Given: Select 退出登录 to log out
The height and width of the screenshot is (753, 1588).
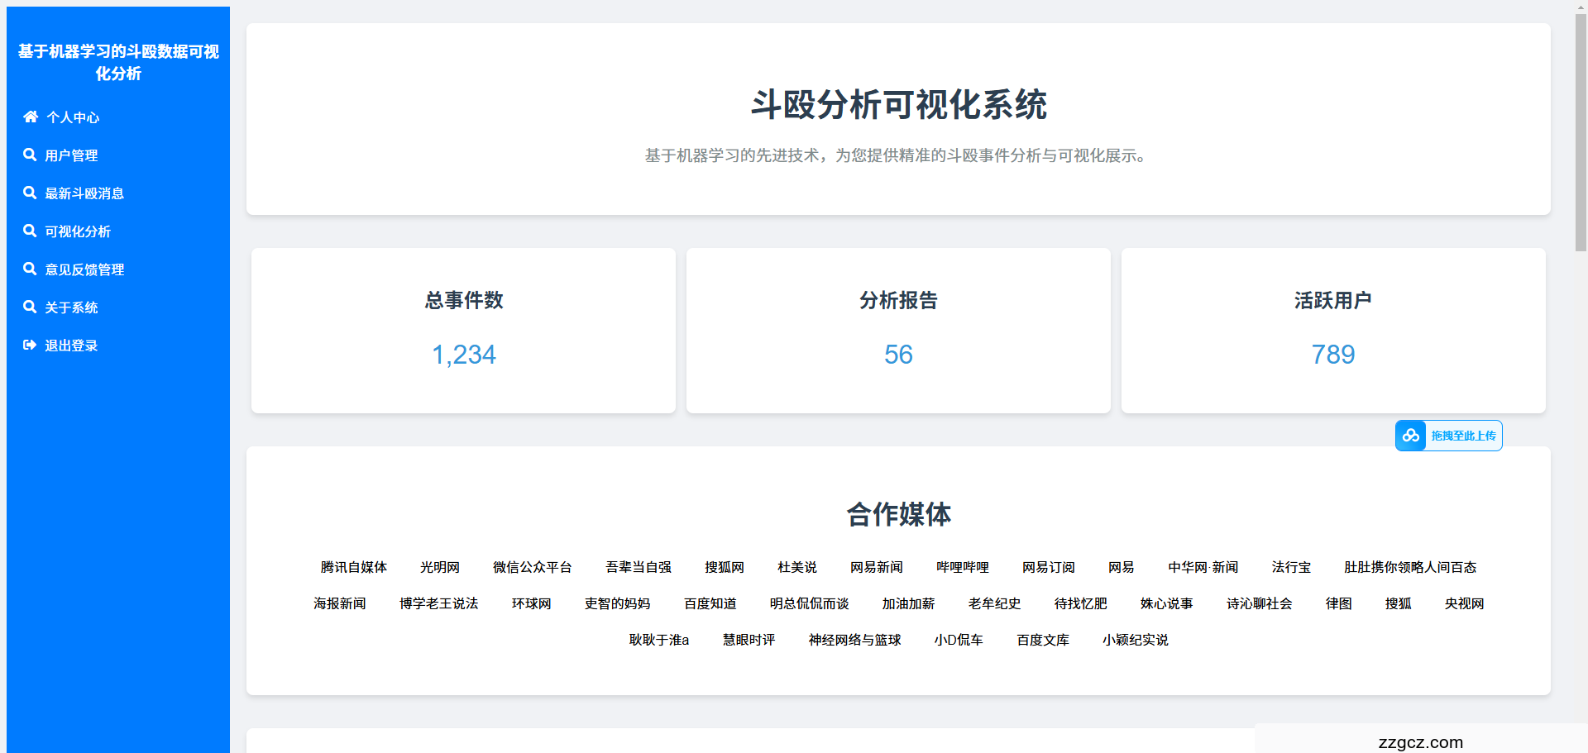Looking at the screenshot, I should [71, 346].
